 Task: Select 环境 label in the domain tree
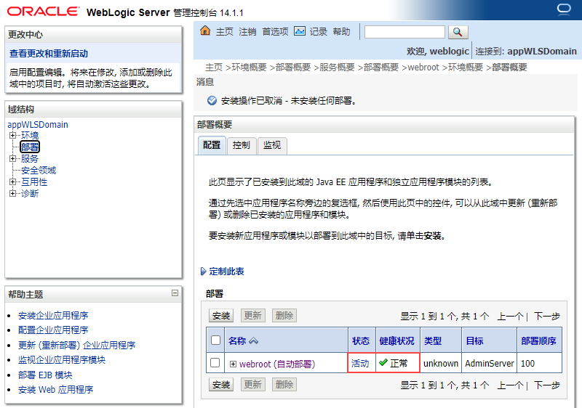click(x=30, y=135)
